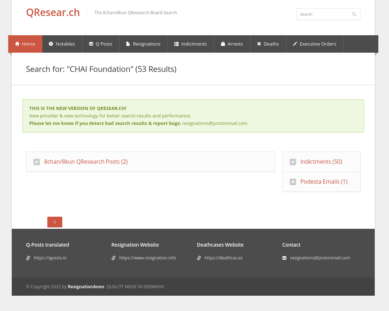Image resolution: width=389 pixels, height=311 pixels.
Task: Open the 8chan/8kun QResearch Posts (2) link
Action: click(x=86, y=162)
